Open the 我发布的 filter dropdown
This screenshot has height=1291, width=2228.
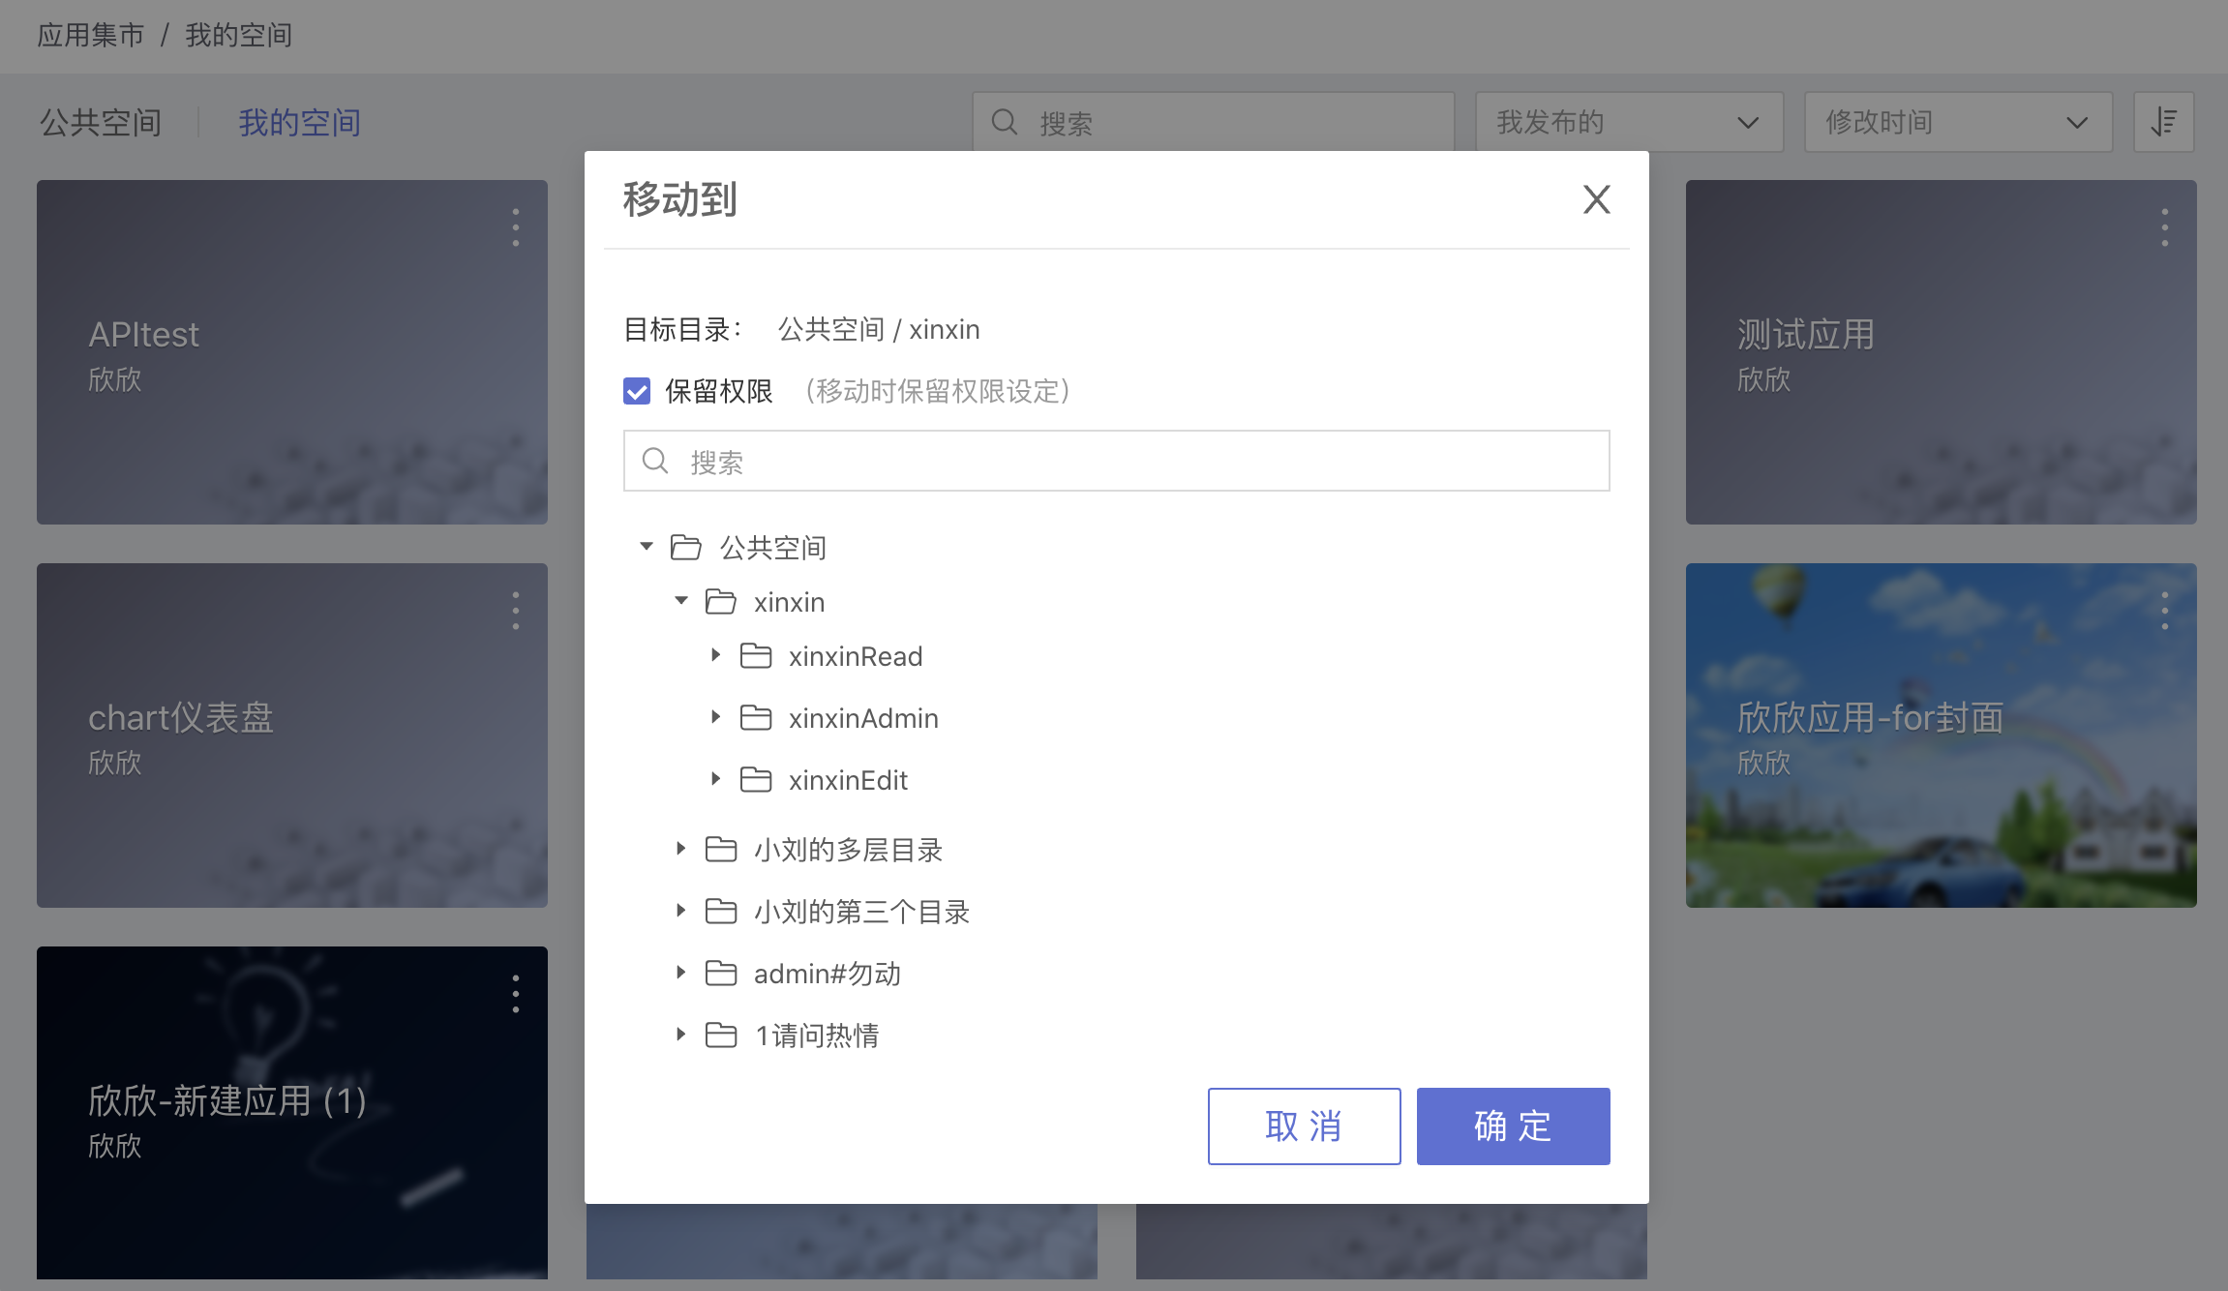click(x=1629, y=122)
